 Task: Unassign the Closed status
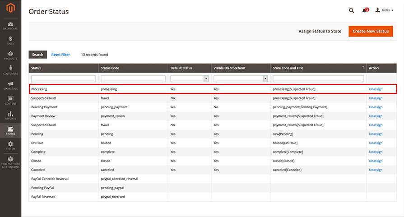(376, 161)
